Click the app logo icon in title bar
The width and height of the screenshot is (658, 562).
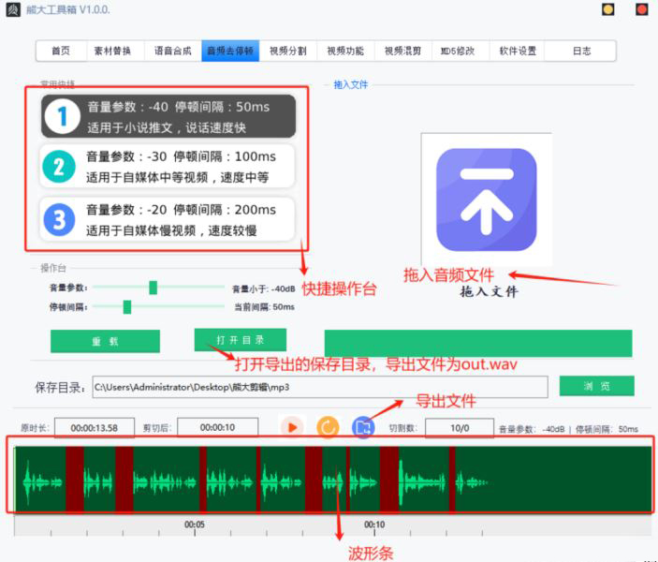coord(13,9)
